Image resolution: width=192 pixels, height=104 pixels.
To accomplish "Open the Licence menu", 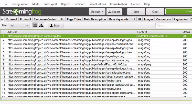I will tap(135, 4).
